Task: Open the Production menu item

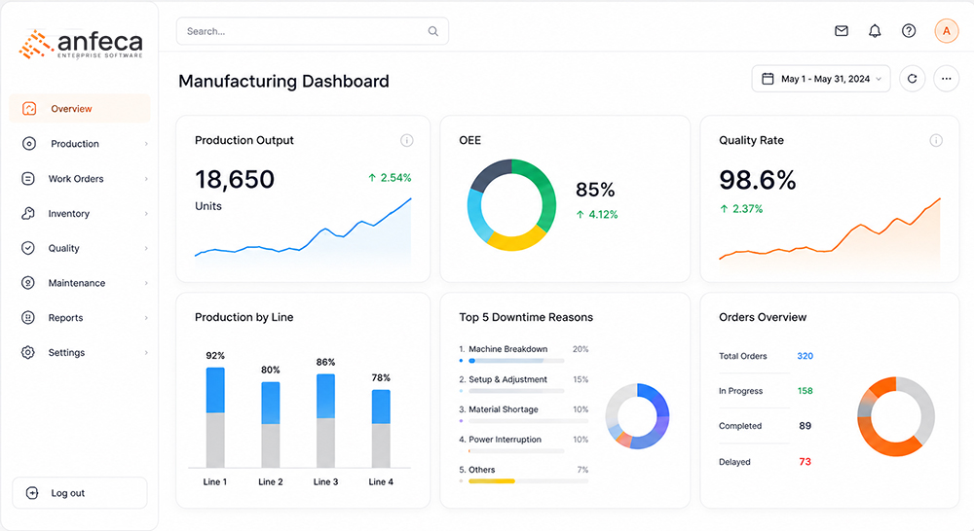Action: (x=80, y=143)
